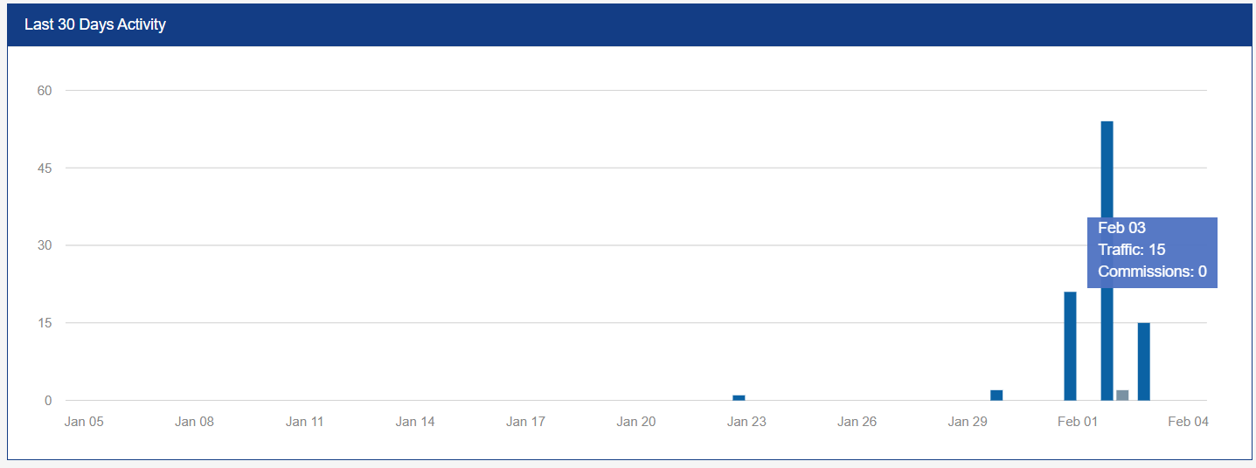The height and width of the screenshot is (468, 1256).
Task: Click the small Jan 30 traffic bar
Action: [x=996, y=395]
